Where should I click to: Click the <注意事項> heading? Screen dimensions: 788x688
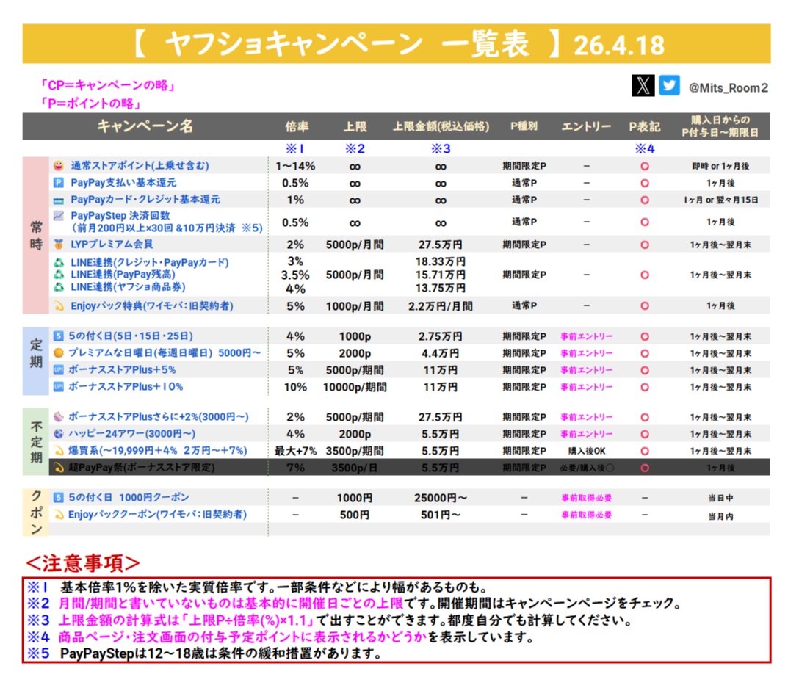83,563
